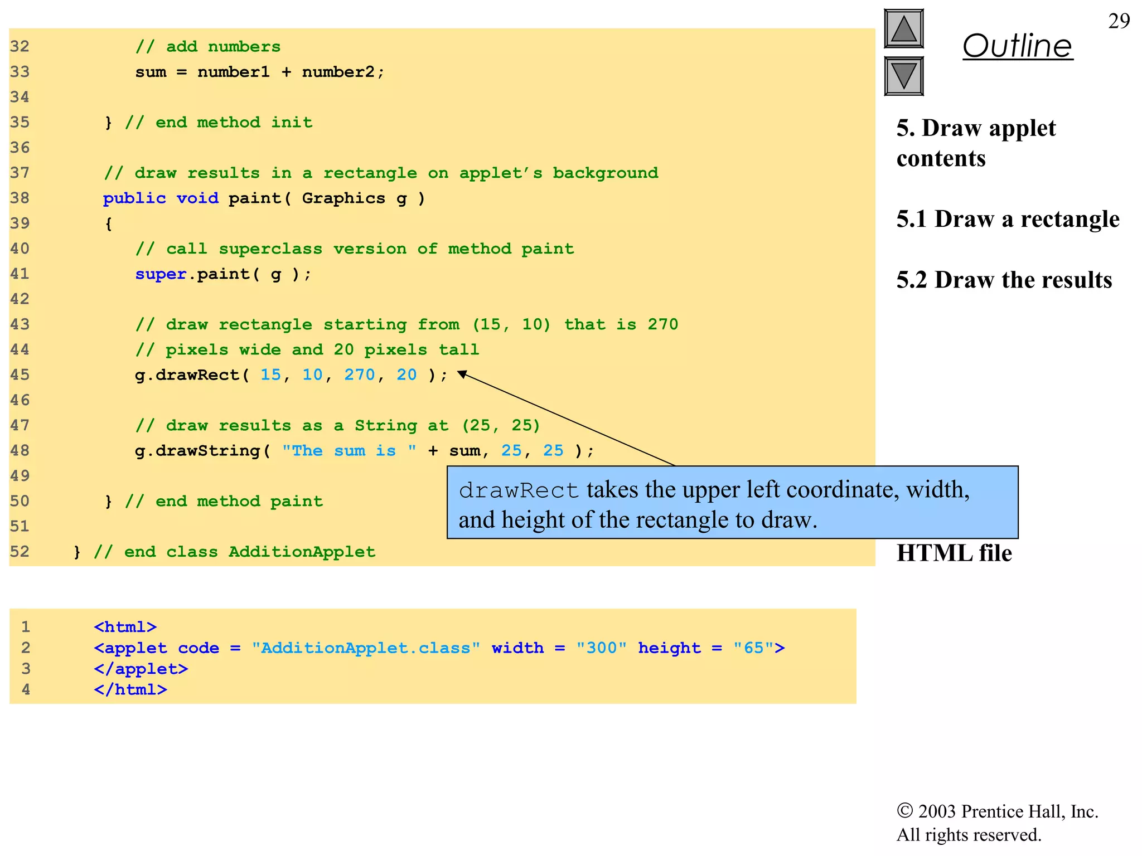The width and height of the screenshot is (1142, 856).
Task: Click the super.paint( g ) statement
Action: (x=223, y=274)
